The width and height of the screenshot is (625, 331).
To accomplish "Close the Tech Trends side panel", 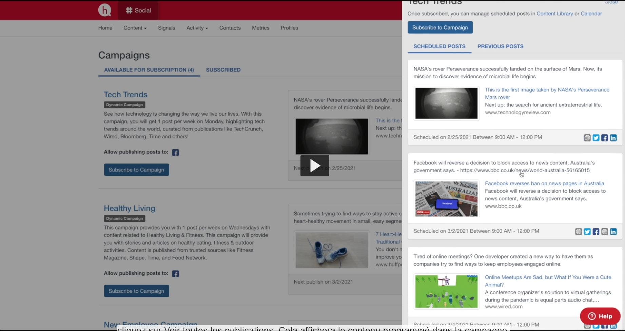I will [x=611, y=2].
